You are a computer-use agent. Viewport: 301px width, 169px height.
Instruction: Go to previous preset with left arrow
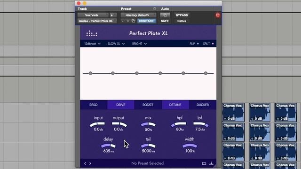(85, 163)
